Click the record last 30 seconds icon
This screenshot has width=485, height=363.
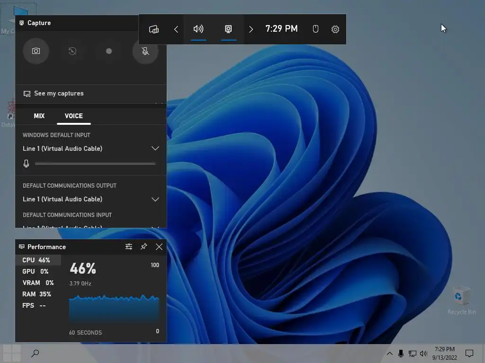click(72, 51)
